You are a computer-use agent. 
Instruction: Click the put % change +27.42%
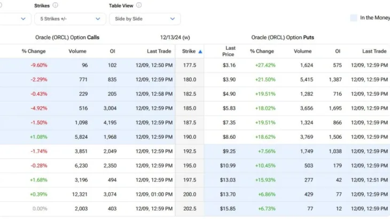265,65
